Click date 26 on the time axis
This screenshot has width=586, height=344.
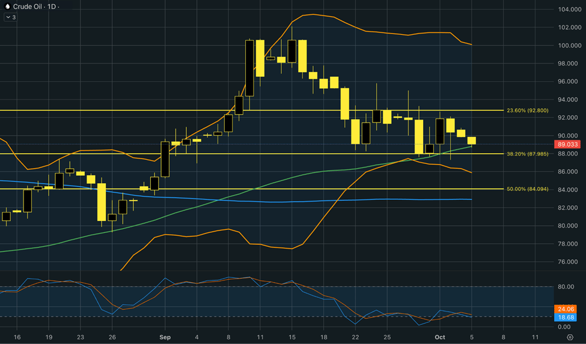pyautogui.click(x=112, y=337)
